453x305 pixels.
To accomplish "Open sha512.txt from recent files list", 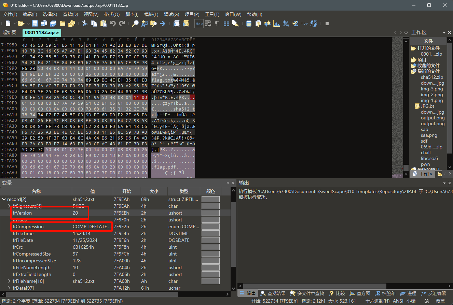I will [432, 77].
